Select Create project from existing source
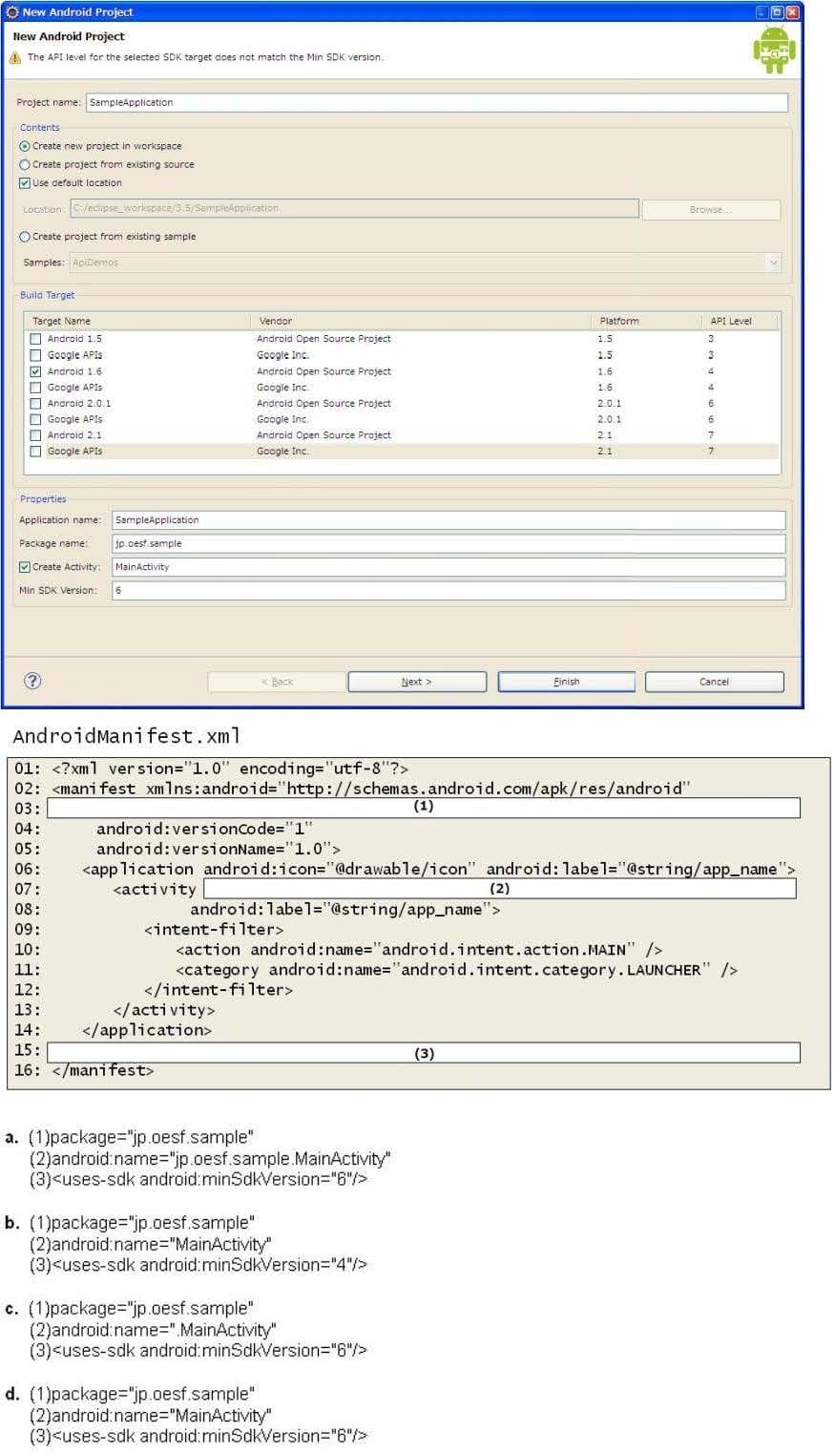The width and height of the screenshot is (835, 1454). [25, 165]
